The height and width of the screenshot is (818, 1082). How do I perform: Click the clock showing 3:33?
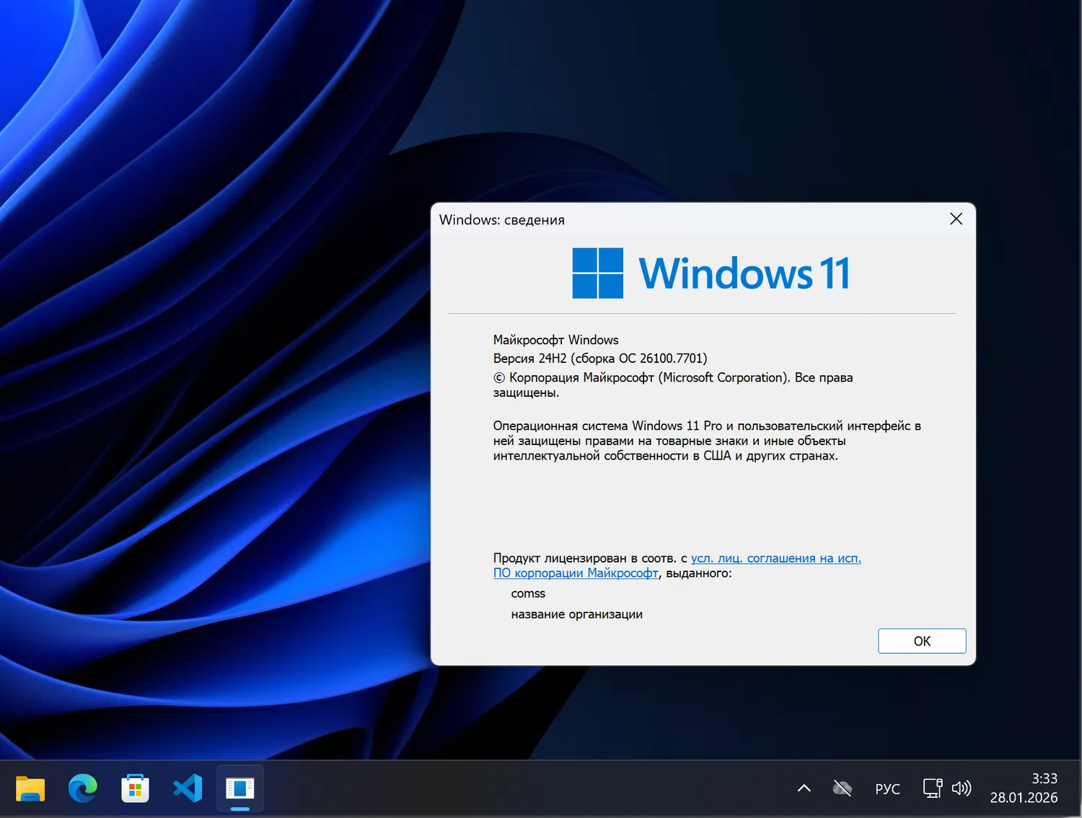[x=1044, y=778]
